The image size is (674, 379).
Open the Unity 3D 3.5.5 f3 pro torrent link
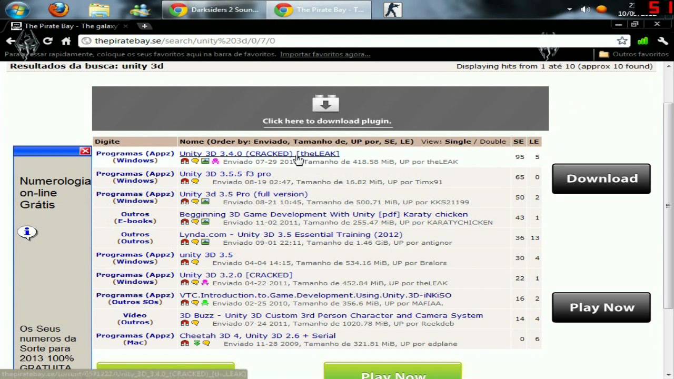point(225,174)
